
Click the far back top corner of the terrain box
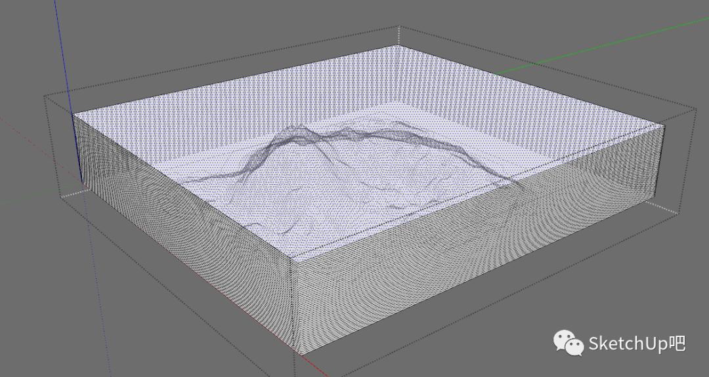click(x=398, y=47)
